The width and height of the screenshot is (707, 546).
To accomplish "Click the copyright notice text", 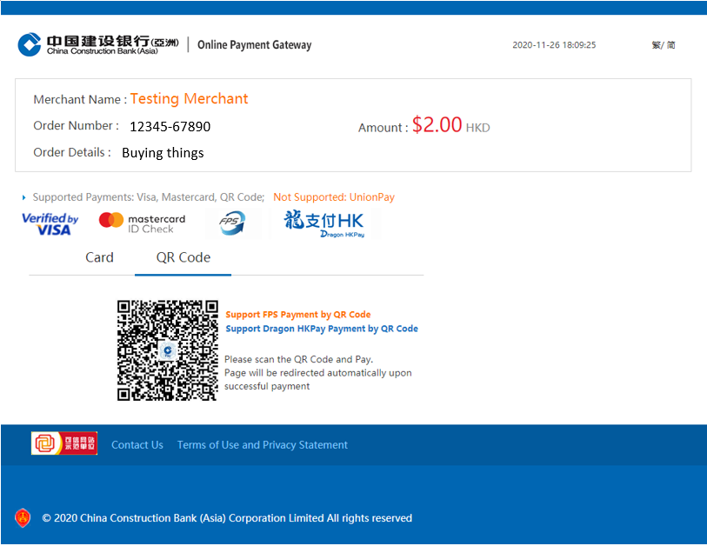I will pyautogui.click(x=227, y=518).
